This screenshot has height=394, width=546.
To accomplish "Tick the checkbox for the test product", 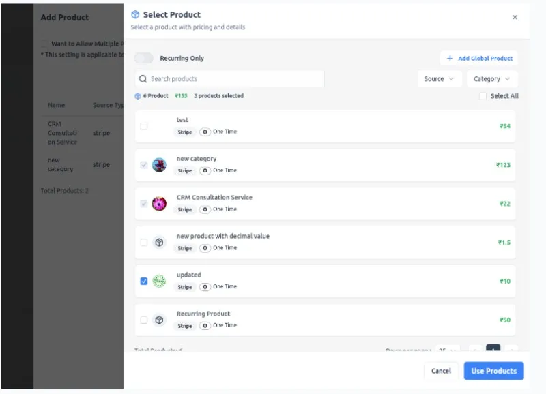I will pos(144,126).
